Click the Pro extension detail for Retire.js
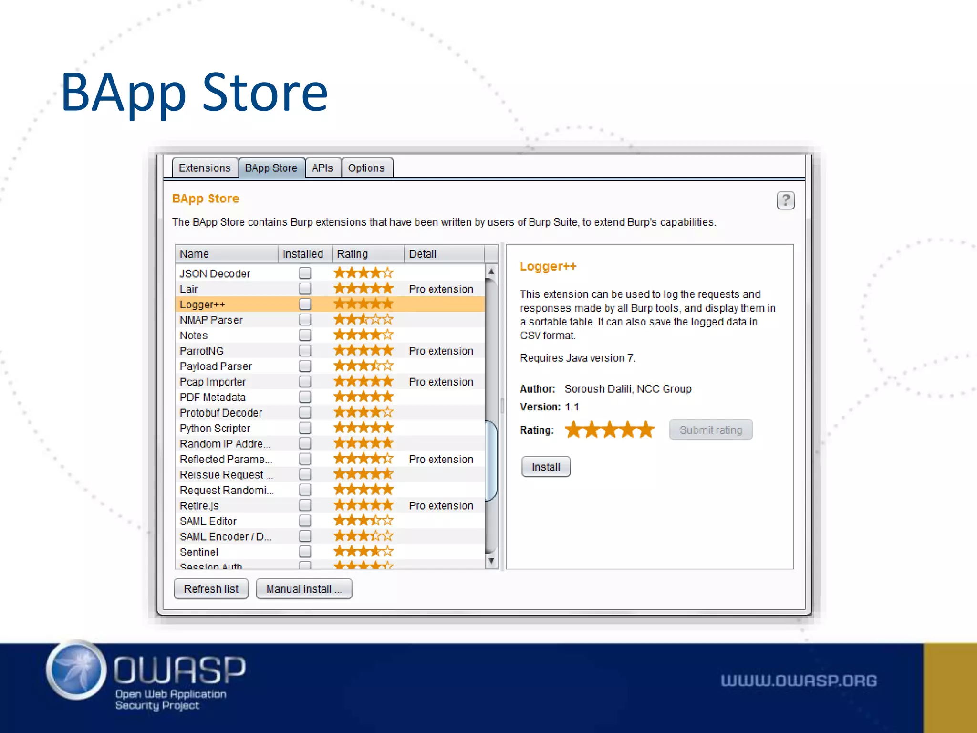 pyautogui.click(x=441, y=505)
